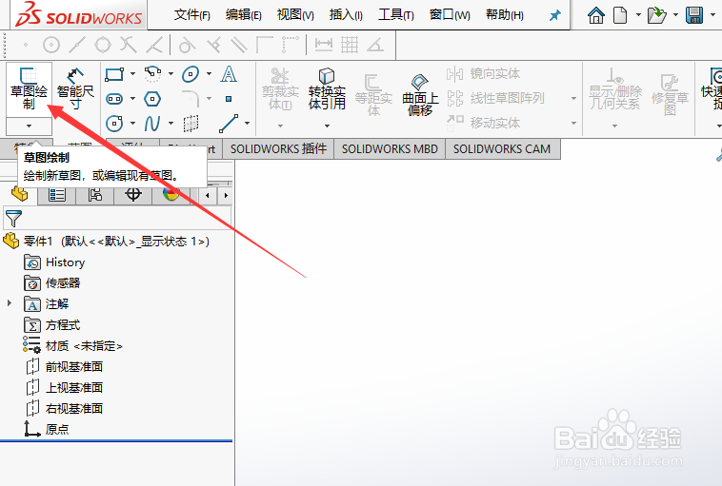
Task: Select the 零件1 root tree item
Action: 106,241
